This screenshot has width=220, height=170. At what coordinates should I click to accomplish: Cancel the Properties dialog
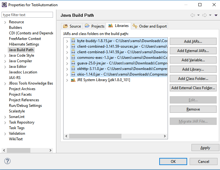coord(204,161)
